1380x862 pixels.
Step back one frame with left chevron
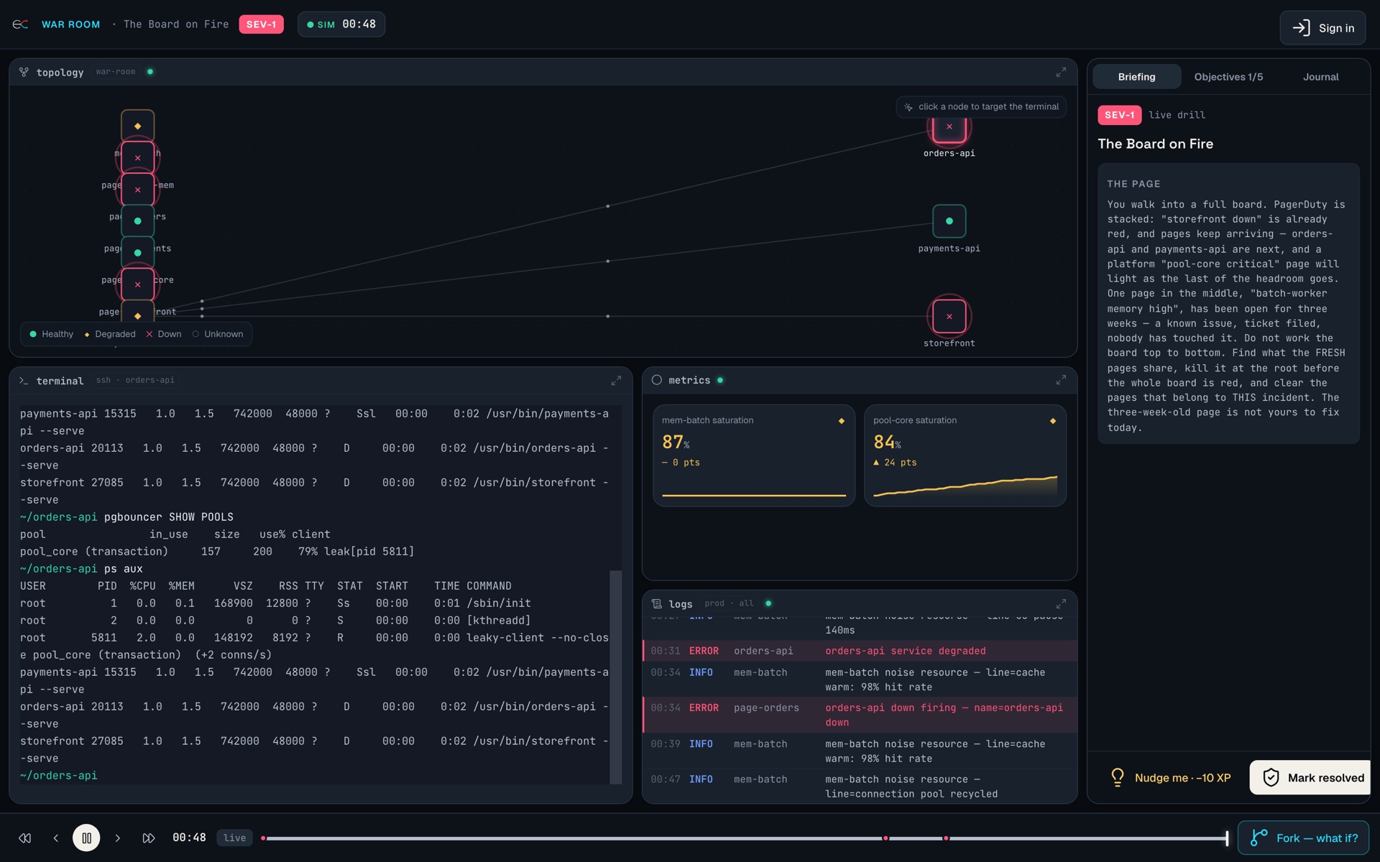coord(55,838)
